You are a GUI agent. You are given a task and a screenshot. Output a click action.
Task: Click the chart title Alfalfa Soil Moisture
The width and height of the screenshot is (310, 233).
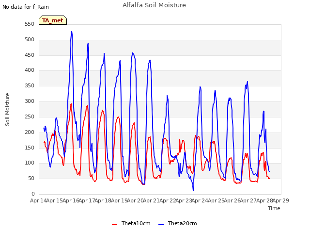point(154,5)
